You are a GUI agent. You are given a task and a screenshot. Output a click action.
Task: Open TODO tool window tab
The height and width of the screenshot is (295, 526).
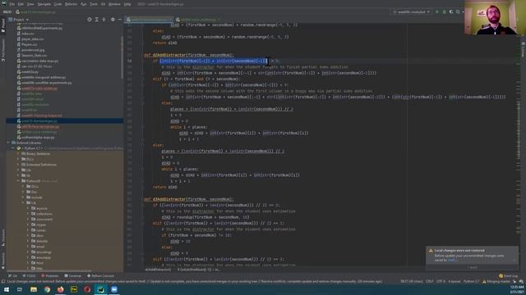coord(30,276)
